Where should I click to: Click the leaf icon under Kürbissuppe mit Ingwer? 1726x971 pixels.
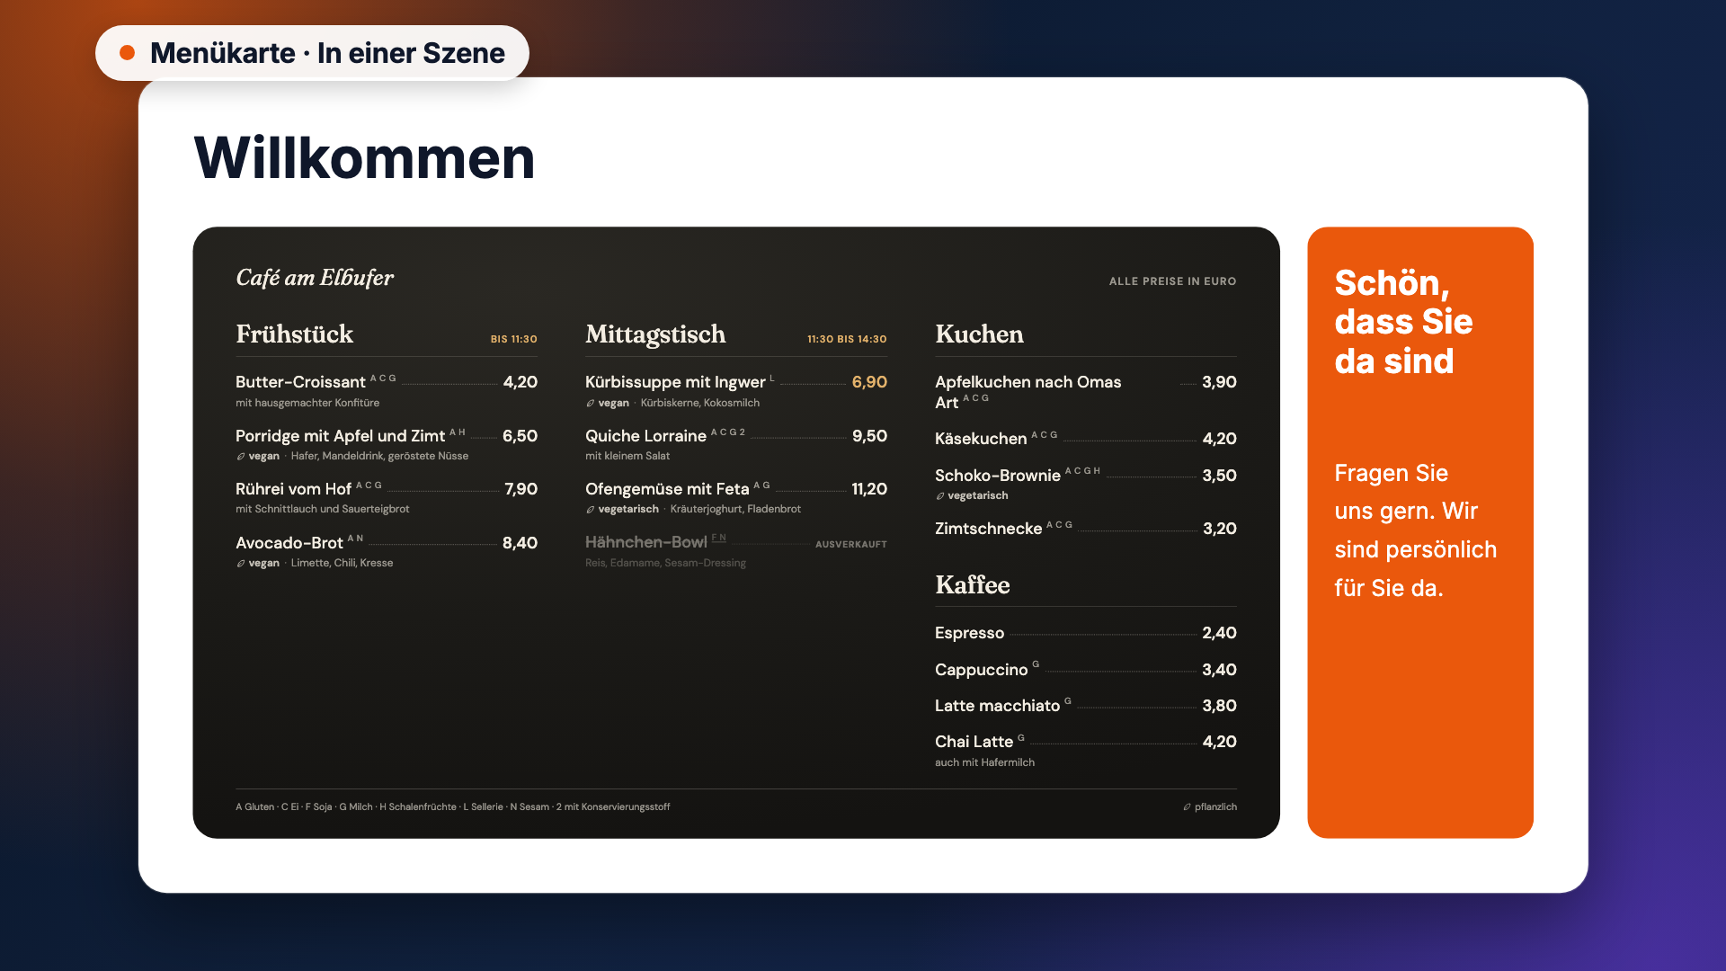[590, 404]
